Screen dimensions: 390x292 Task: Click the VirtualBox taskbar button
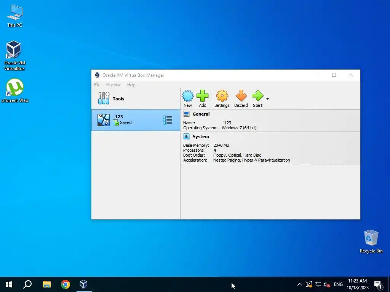pos(83,284)
